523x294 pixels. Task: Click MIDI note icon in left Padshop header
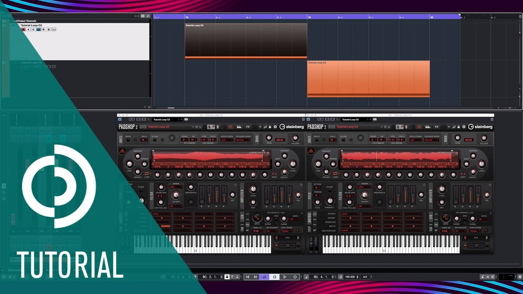pyautogui.click(x=265, y=127)
